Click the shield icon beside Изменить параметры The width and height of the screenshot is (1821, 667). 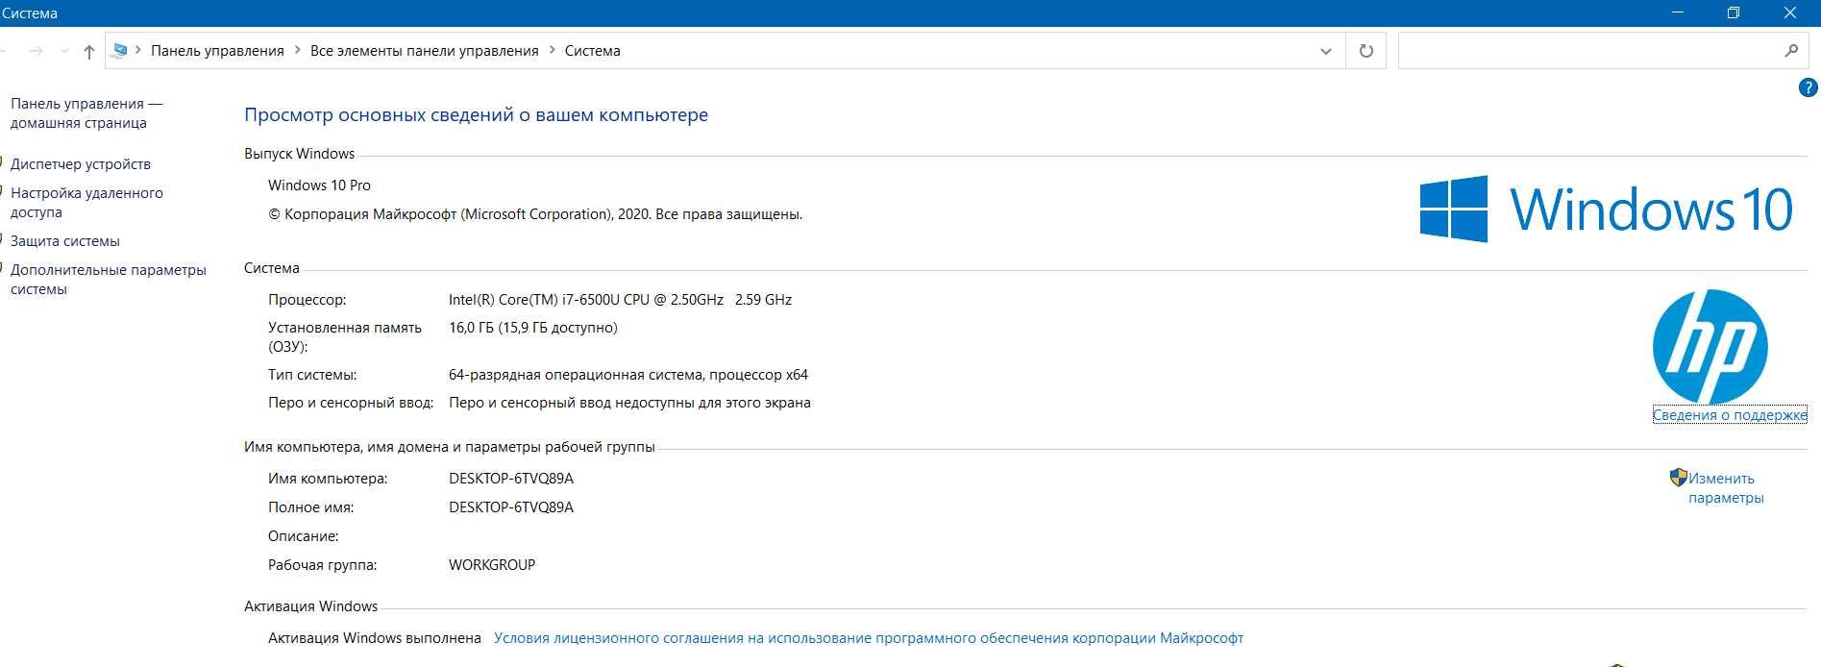click(1678, 478)
